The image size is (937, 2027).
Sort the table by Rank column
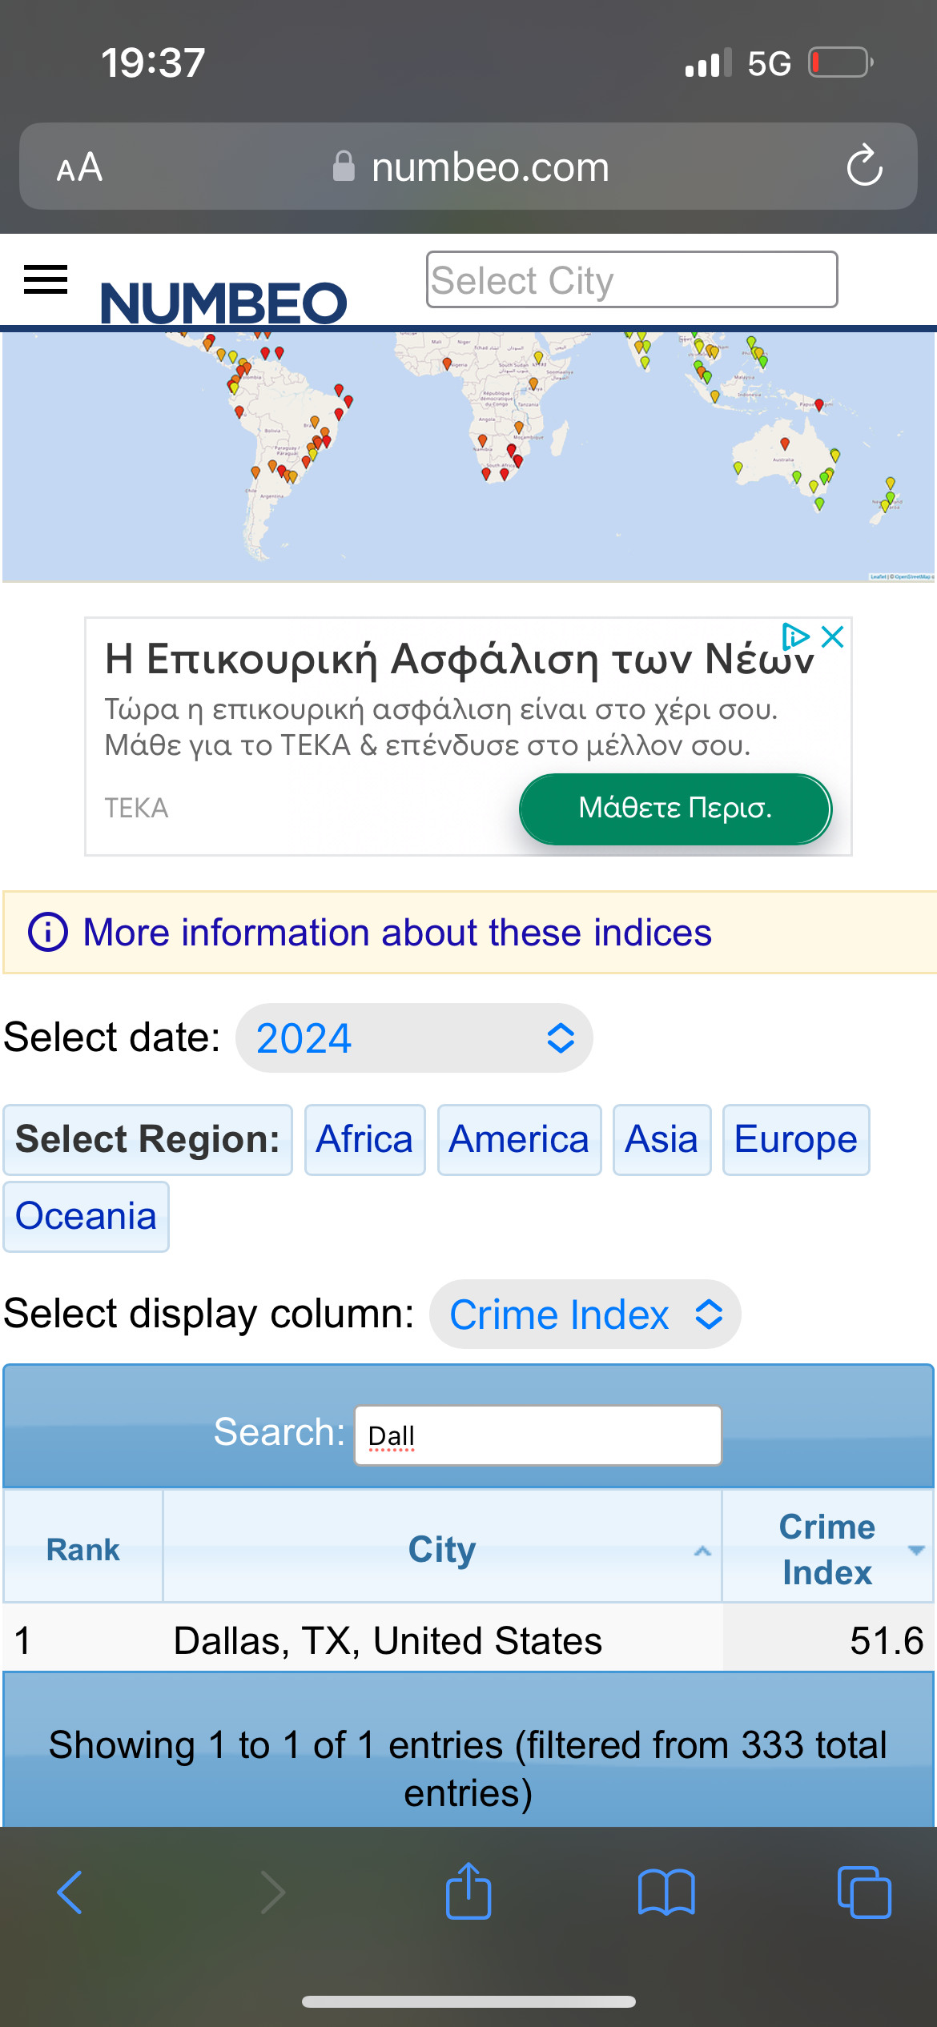click(83, 1549)
